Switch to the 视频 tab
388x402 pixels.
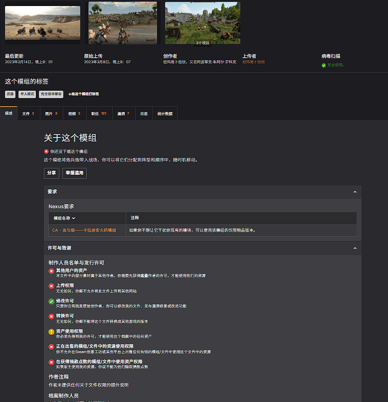(x=74, y=113)
